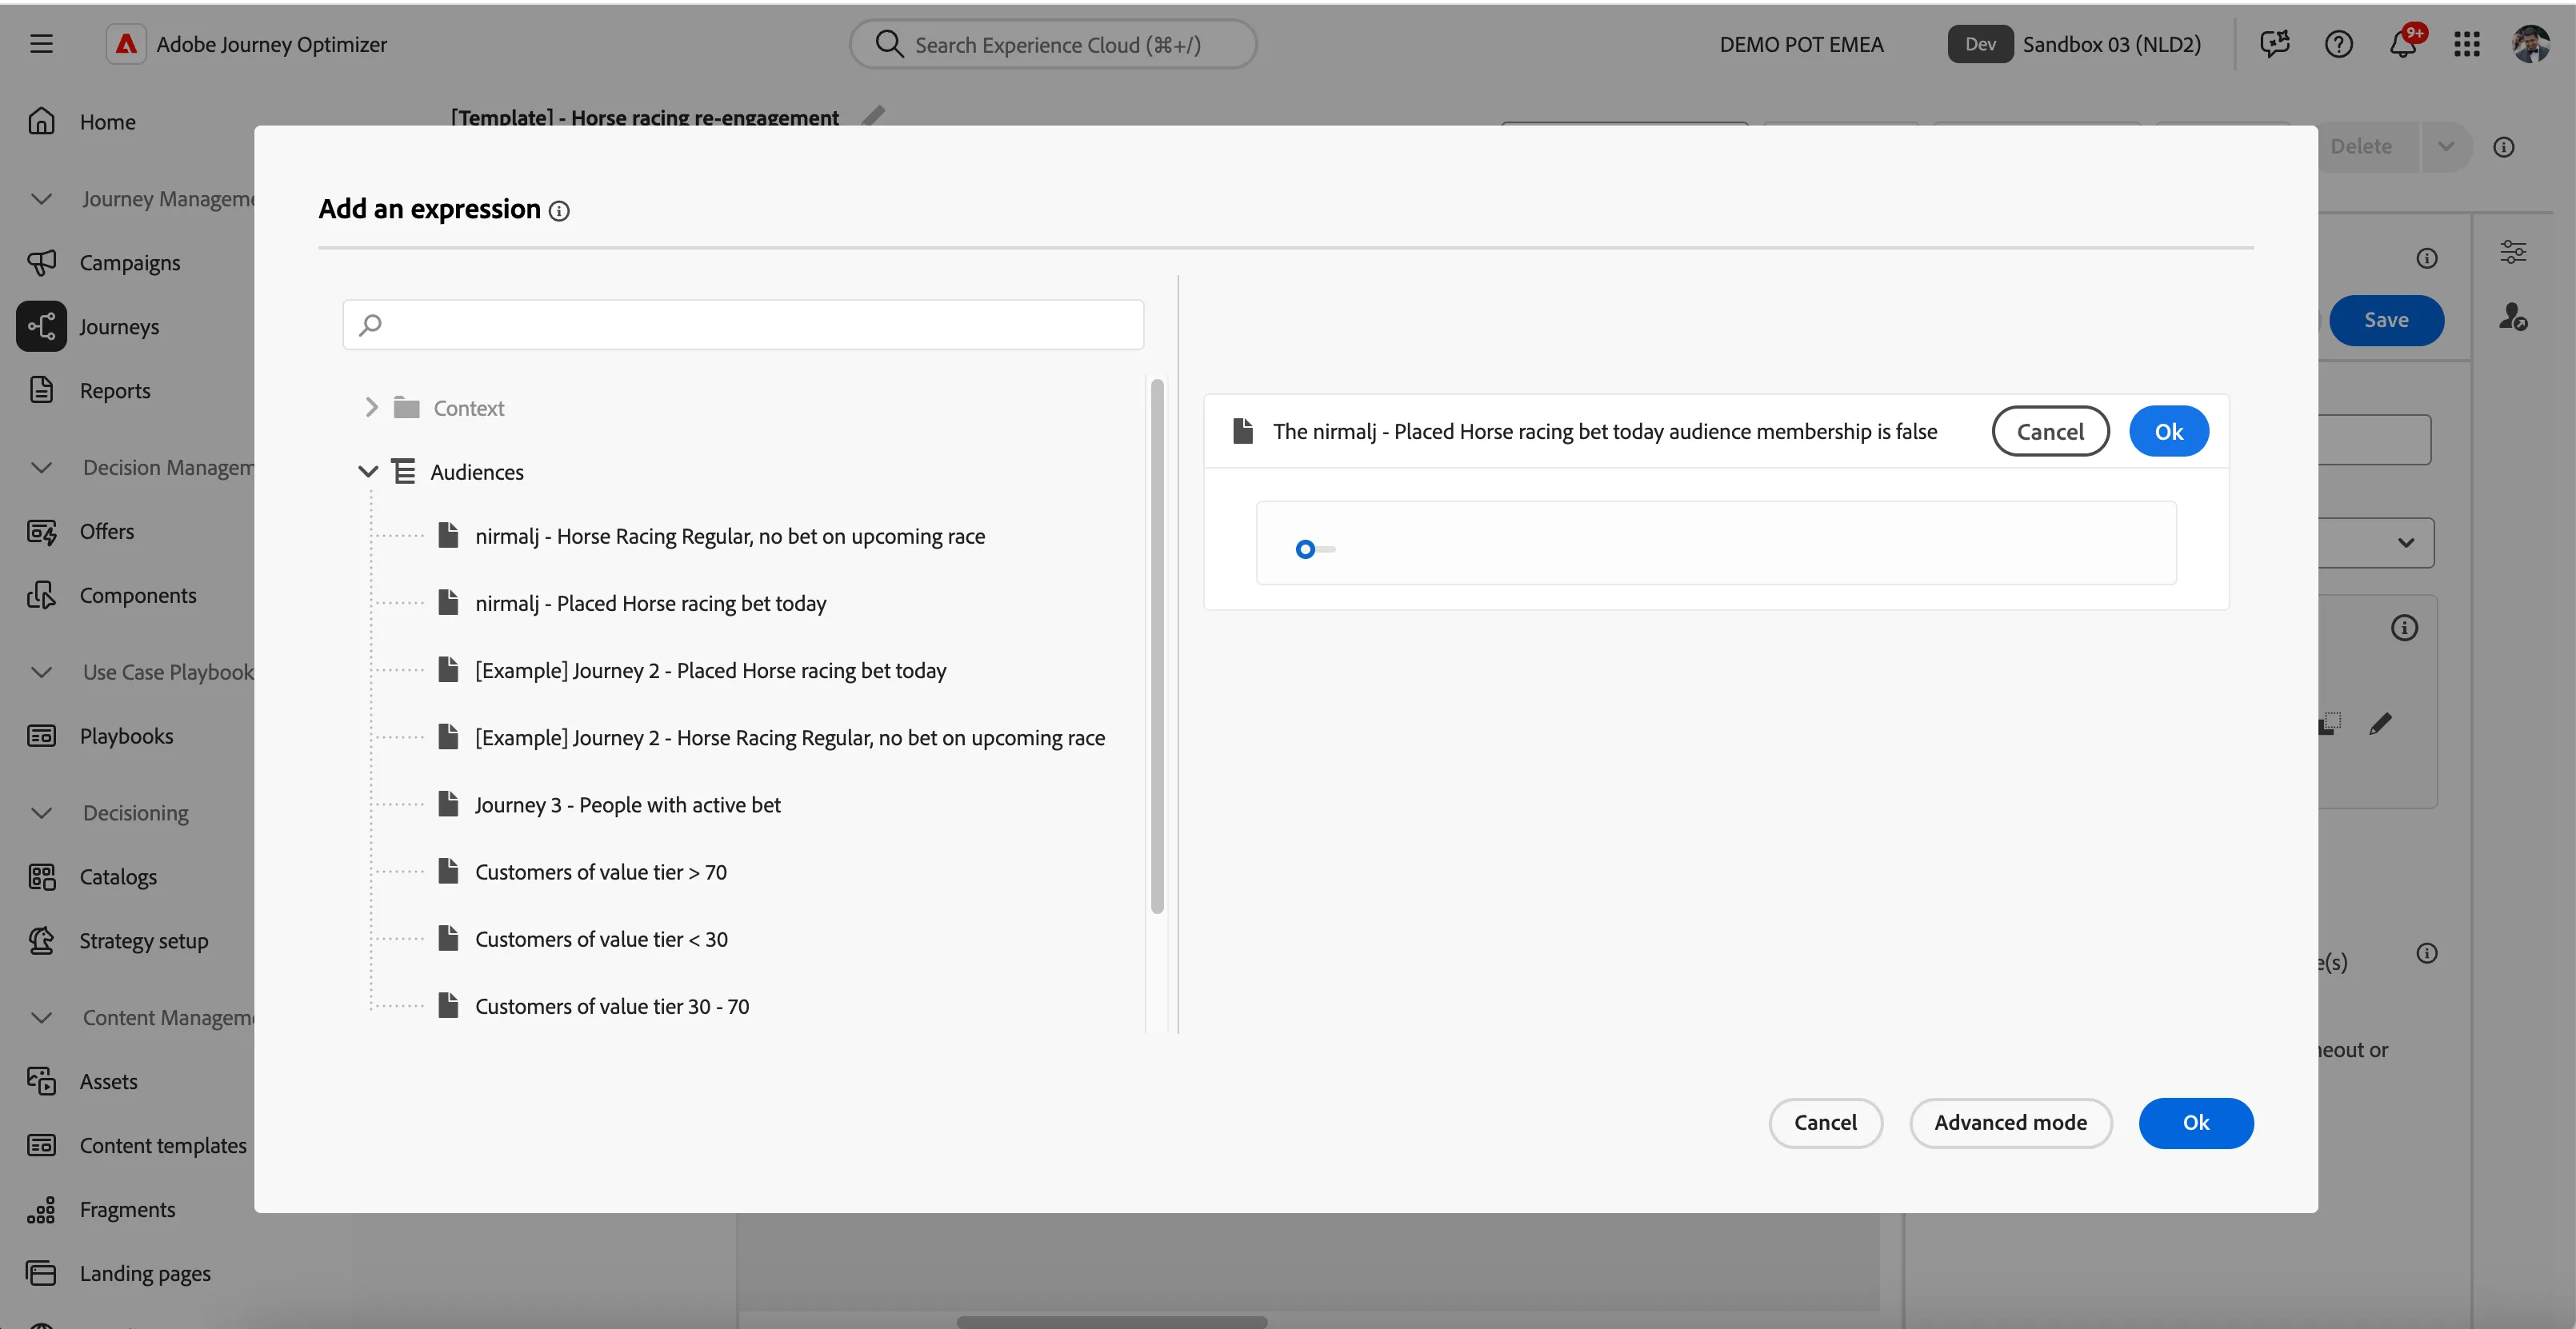2576x1329 pixels.
Task: Select Customers of value tier > 70
Action: tap(600, 872)
